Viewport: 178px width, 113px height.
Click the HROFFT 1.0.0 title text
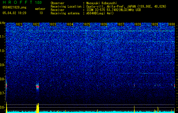(x=22, y=2)
